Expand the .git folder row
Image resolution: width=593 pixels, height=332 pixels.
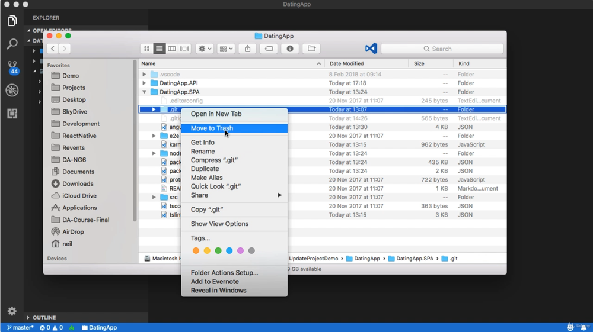pos(154,109)
